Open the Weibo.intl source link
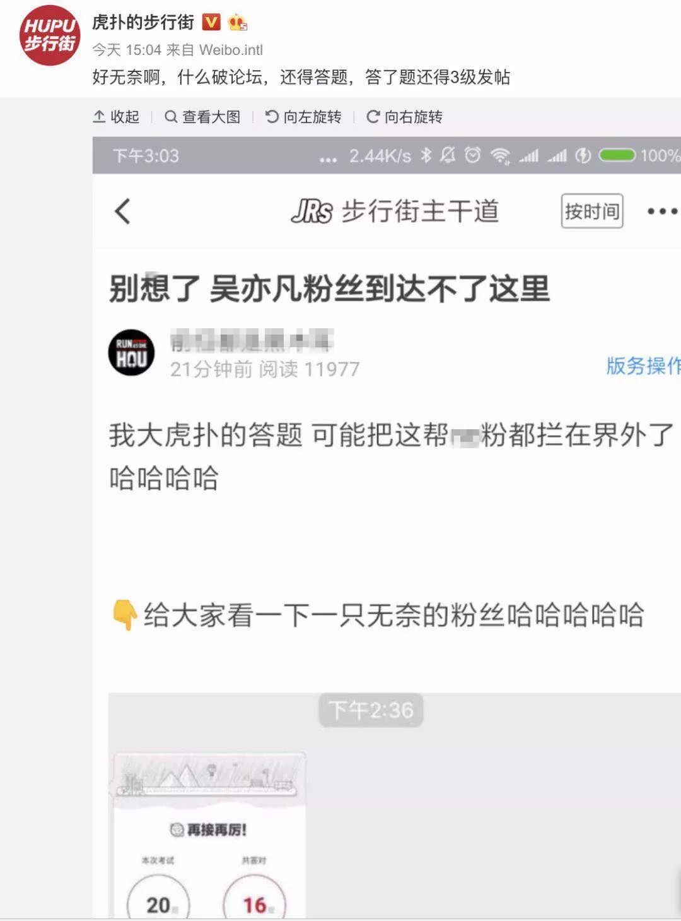The height and width of the screenshot is (921, 681). (x=231, y=50)
